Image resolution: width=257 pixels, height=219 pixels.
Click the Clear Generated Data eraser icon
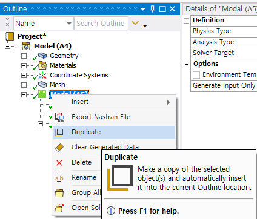pos(59,148)
